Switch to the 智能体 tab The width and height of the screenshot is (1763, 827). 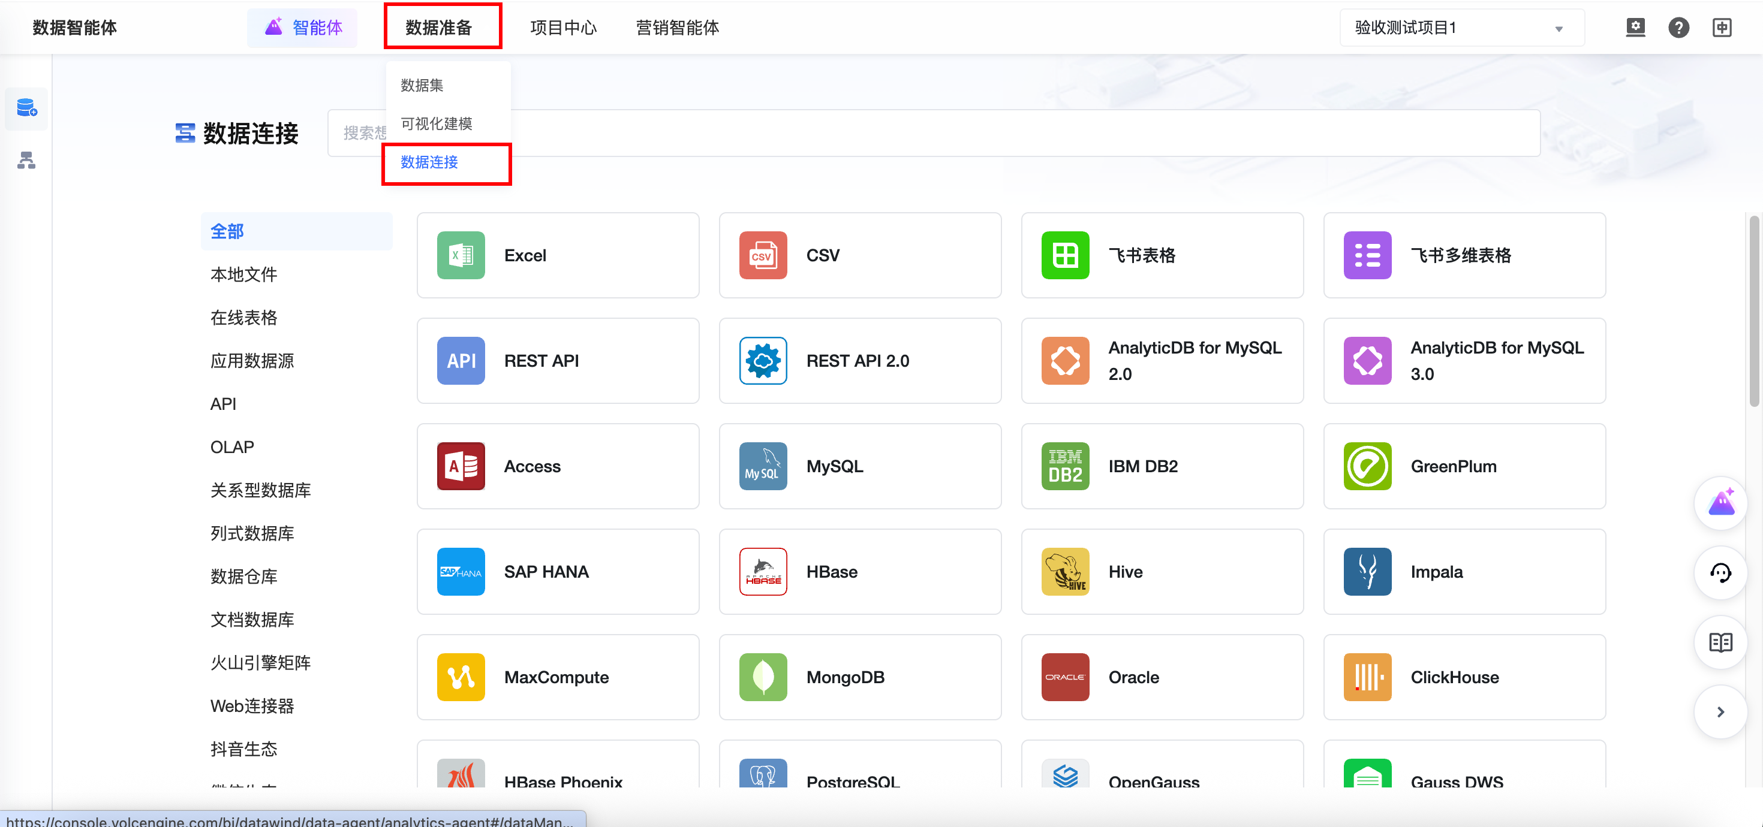click(x=303, y=28)
